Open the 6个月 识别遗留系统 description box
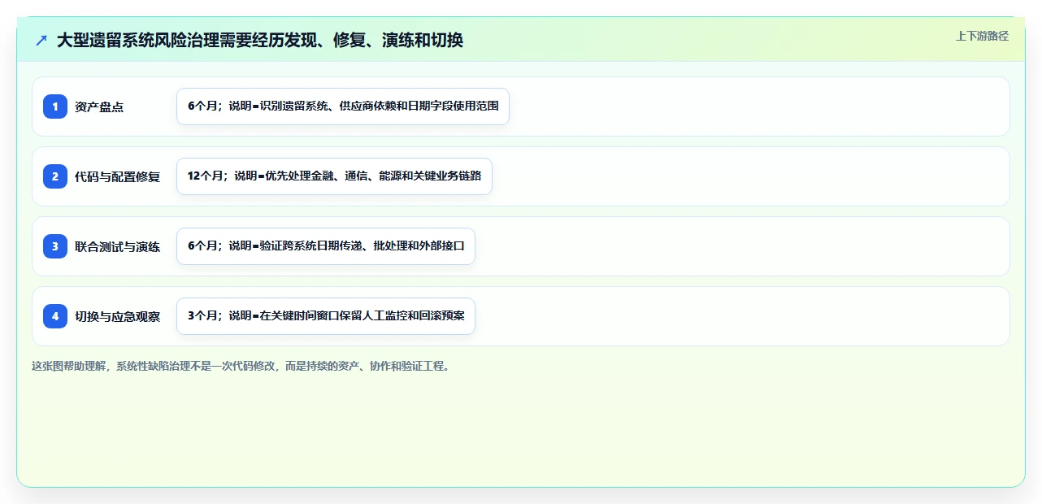1042x504 pixels. click(x=343, y=106)
